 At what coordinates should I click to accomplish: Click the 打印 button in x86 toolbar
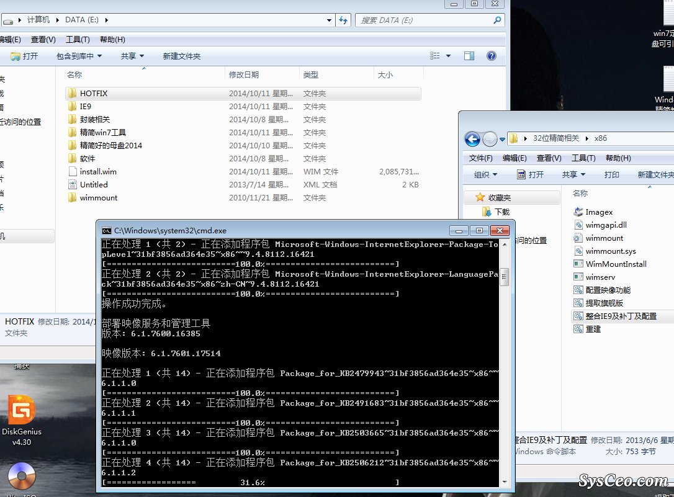pos(612,175)
